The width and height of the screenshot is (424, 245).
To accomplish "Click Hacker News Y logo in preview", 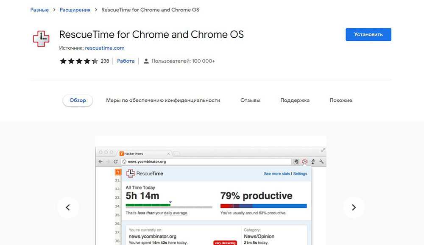I will pyautogui.click(x=118, y=172).
